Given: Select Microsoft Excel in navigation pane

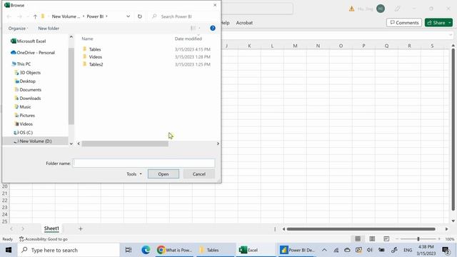Looking at the screenshot, I should coord(31,41).
